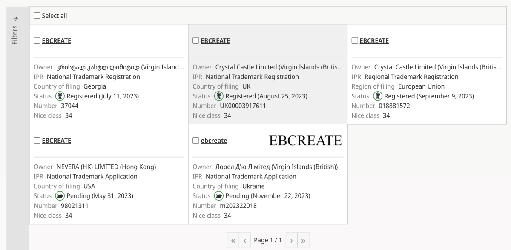Click trademark number '37044'
The image size is (511, 250).
(x=69, y=106)
